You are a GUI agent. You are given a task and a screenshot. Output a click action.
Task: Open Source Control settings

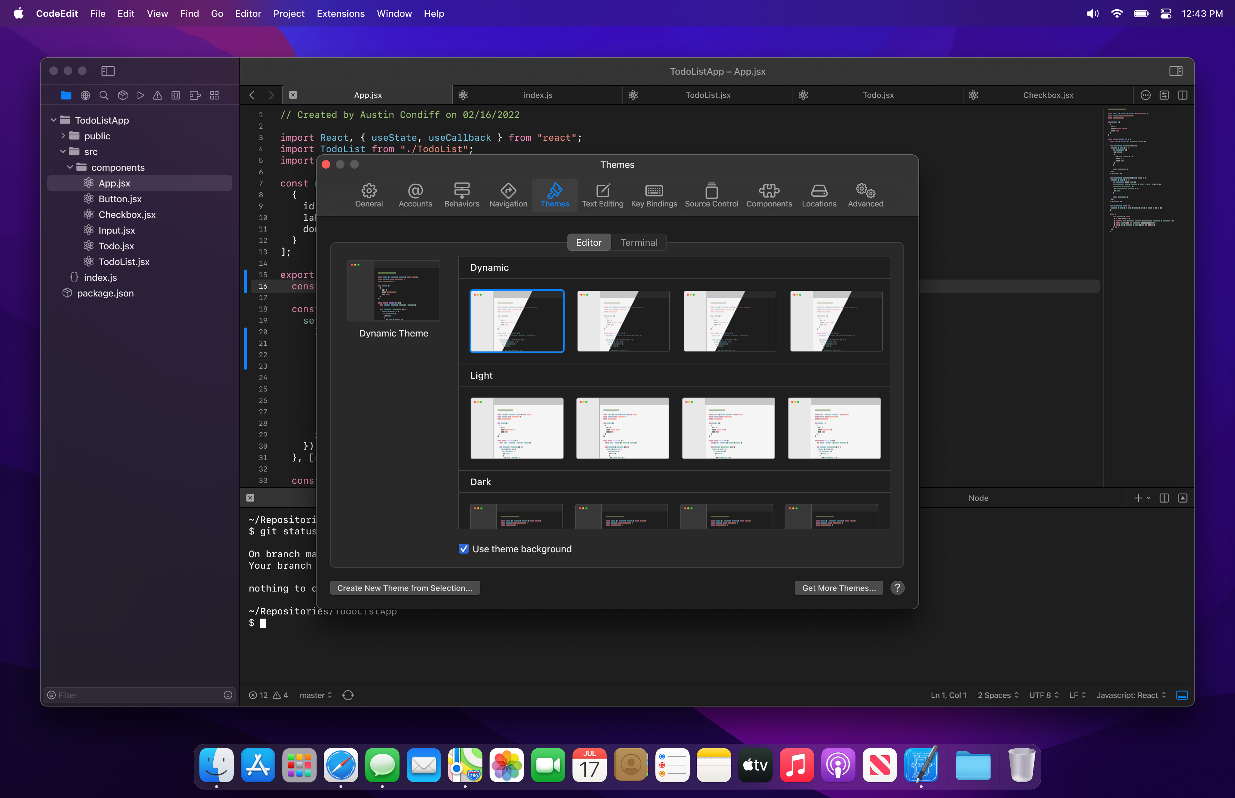coord(711,195)
